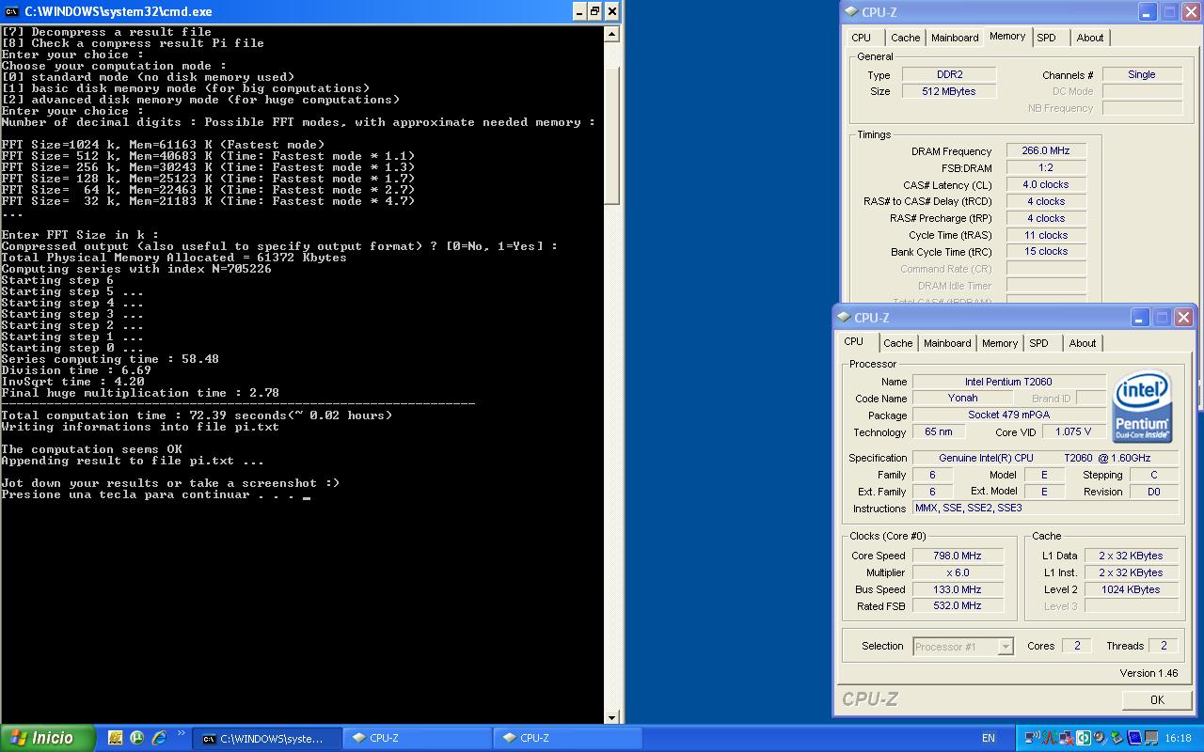
Task: Click the Cycle Time tRAS value 11 clocks
Action: tap(1045, 236)
